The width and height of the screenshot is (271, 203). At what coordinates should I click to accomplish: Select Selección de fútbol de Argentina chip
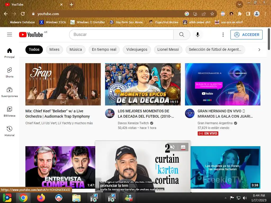pyautogui.click(x=215, y=49)
